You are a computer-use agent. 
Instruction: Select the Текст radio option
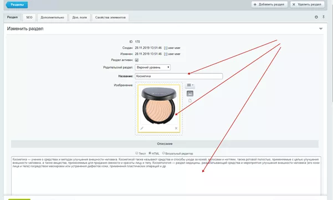pyautogui.click(x=137, y=153)
